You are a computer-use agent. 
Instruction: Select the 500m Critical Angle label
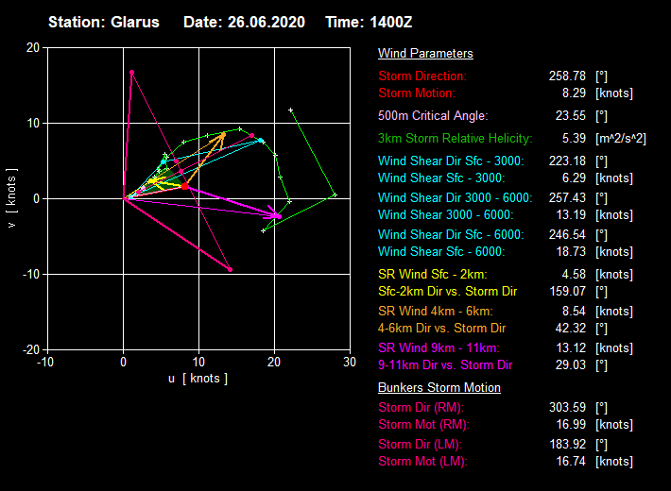coord(433,115)
